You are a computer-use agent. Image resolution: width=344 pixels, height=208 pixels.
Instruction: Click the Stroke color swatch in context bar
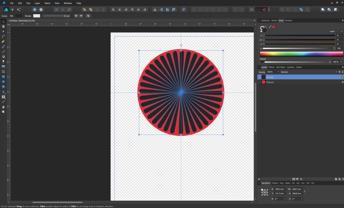pos(37,16)
